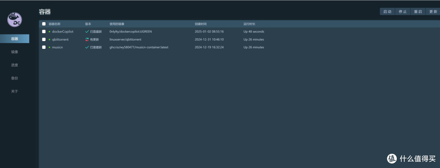This screenshot has height=168, width=440.
Task: Click the Up 48 seconds uptime
Action: pos(254,32)
